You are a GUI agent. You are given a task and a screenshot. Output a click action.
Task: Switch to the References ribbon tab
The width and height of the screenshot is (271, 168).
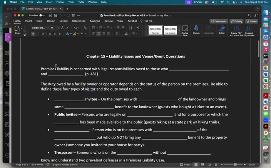[79, 21]
